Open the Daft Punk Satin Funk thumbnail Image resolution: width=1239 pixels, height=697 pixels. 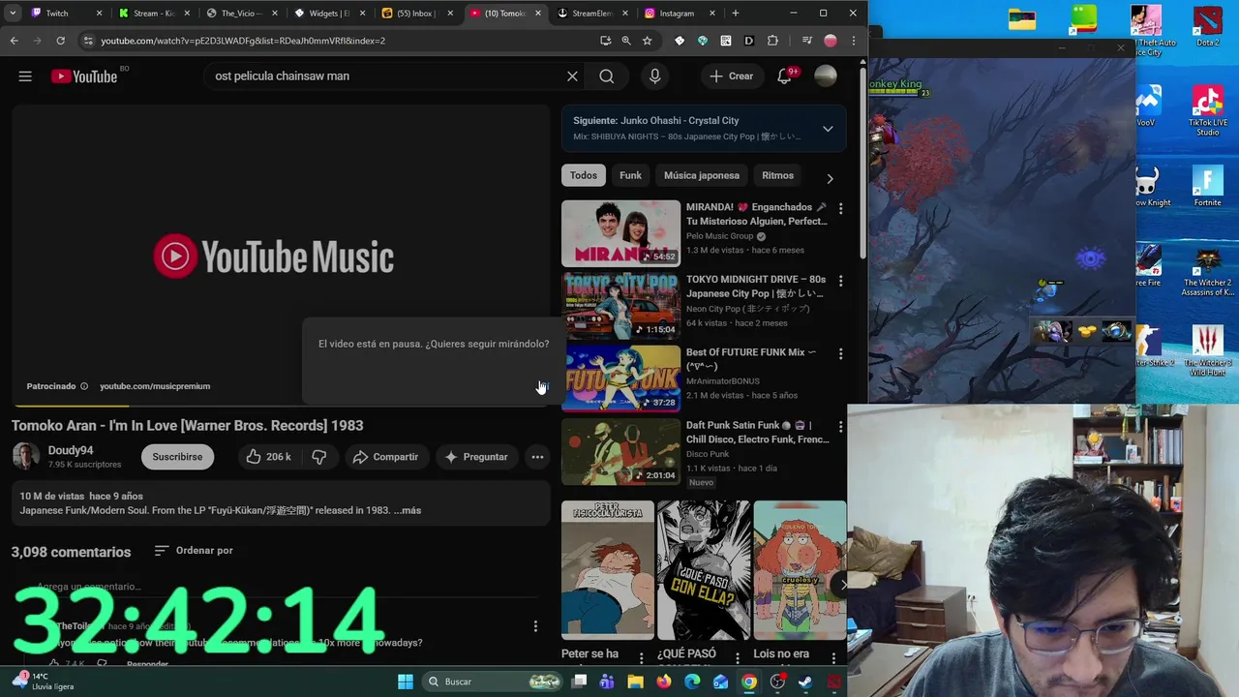[620, 452]
